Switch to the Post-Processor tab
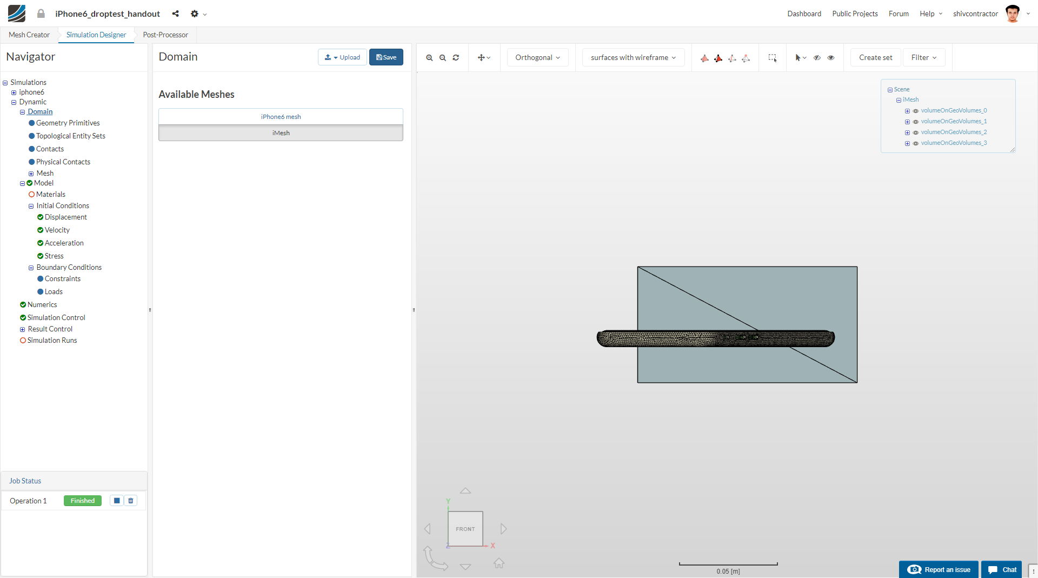Screen dimensions: 1038x578 click(x=165, y=35)
